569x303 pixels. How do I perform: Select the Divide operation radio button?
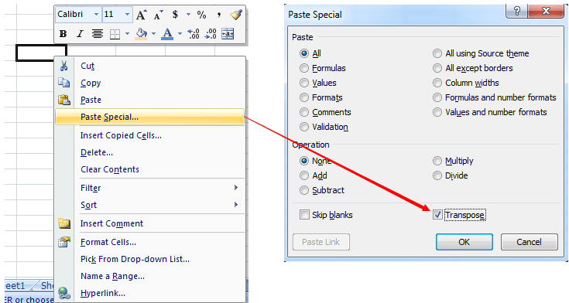pos(437,175)
